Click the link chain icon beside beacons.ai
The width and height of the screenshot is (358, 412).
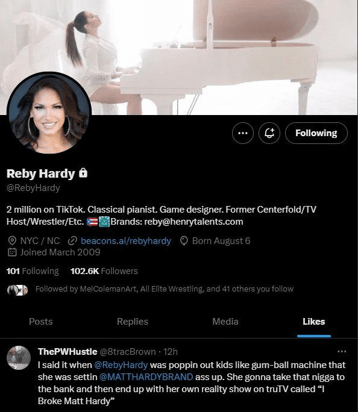pyautogui.click(x=72, y=241)
